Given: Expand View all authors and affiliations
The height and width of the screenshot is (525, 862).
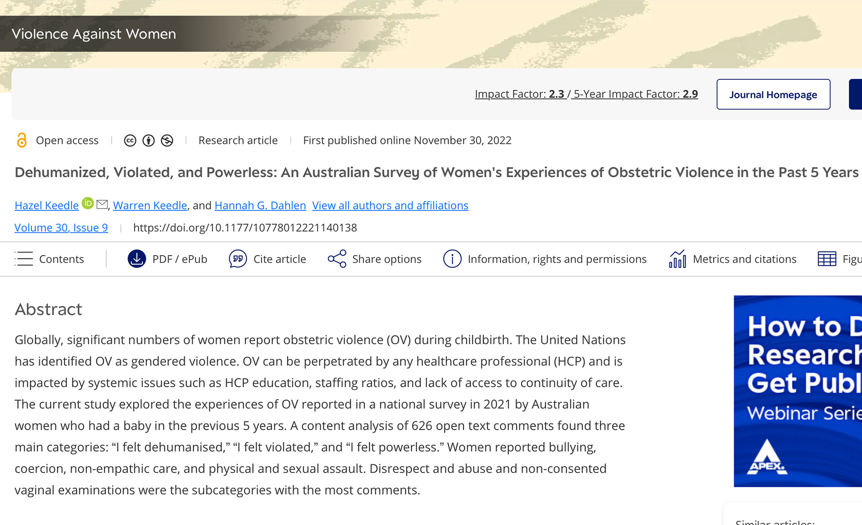Looking at the screenshot, I should [x=390, y=206].
